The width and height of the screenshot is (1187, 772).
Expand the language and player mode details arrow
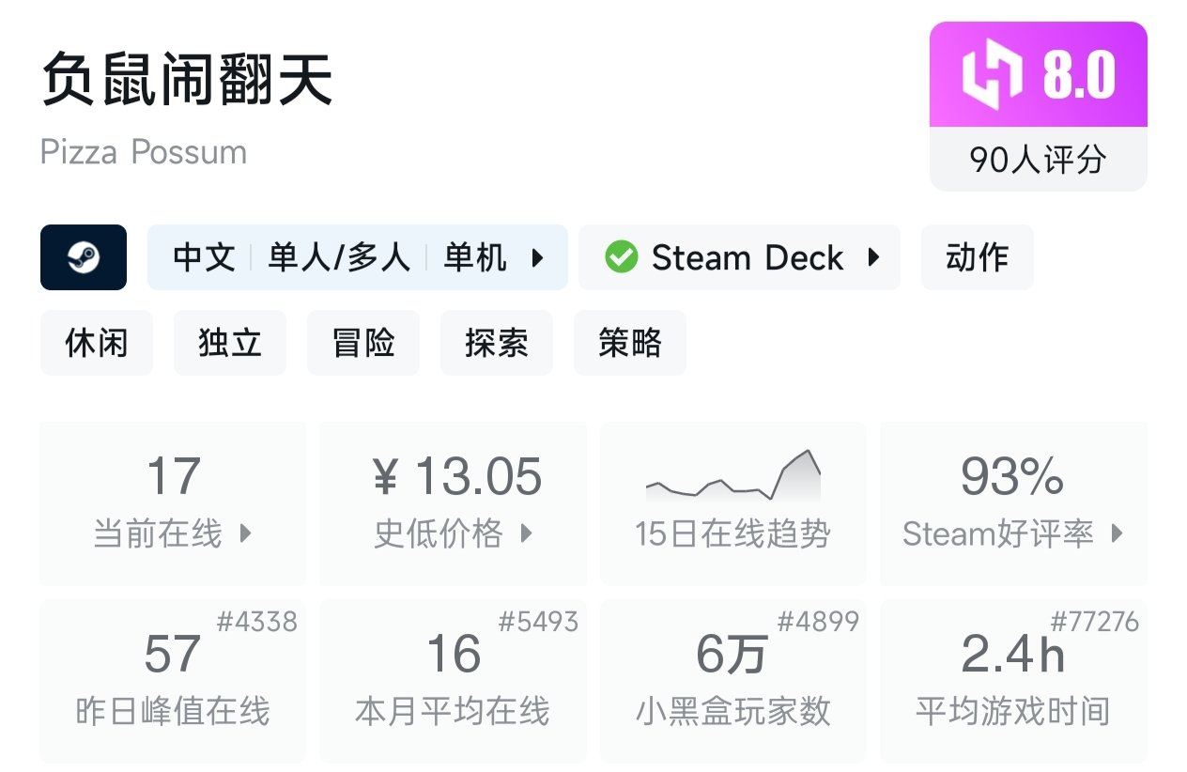538,257
